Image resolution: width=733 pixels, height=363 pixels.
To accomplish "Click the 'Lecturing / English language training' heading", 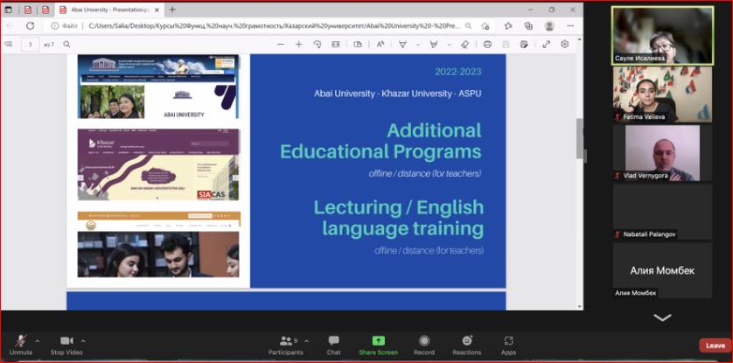I will (398, 218).
